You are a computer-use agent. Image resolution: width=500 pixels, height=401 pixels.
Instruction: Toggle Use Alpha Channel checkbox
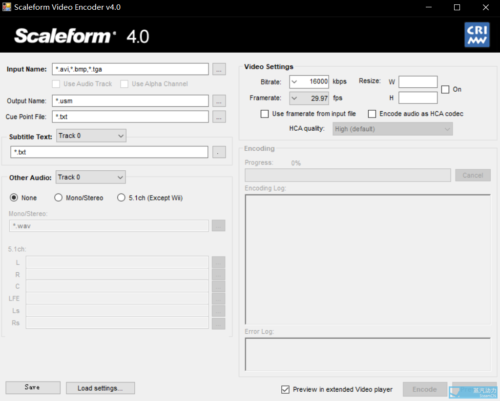[x=125, y=84]
